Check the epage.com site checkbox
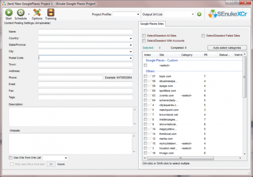This screenshot has width=253, height=177. coord(145,86)
